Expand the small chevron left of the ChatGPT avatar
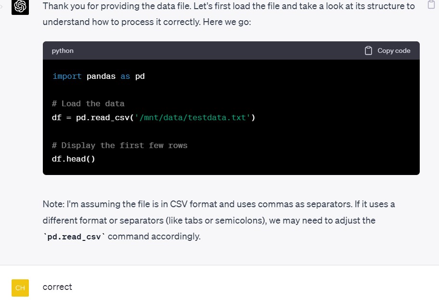 click(1, 6)
